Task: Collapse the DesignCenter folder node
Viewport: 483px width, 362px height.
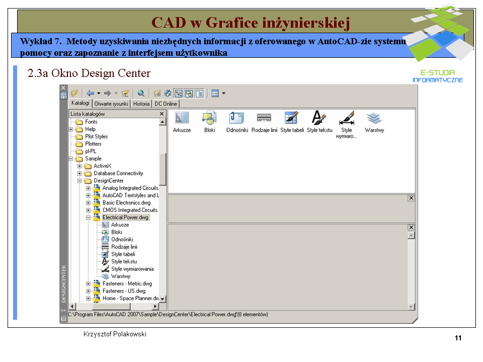Action: coord(79,181)
